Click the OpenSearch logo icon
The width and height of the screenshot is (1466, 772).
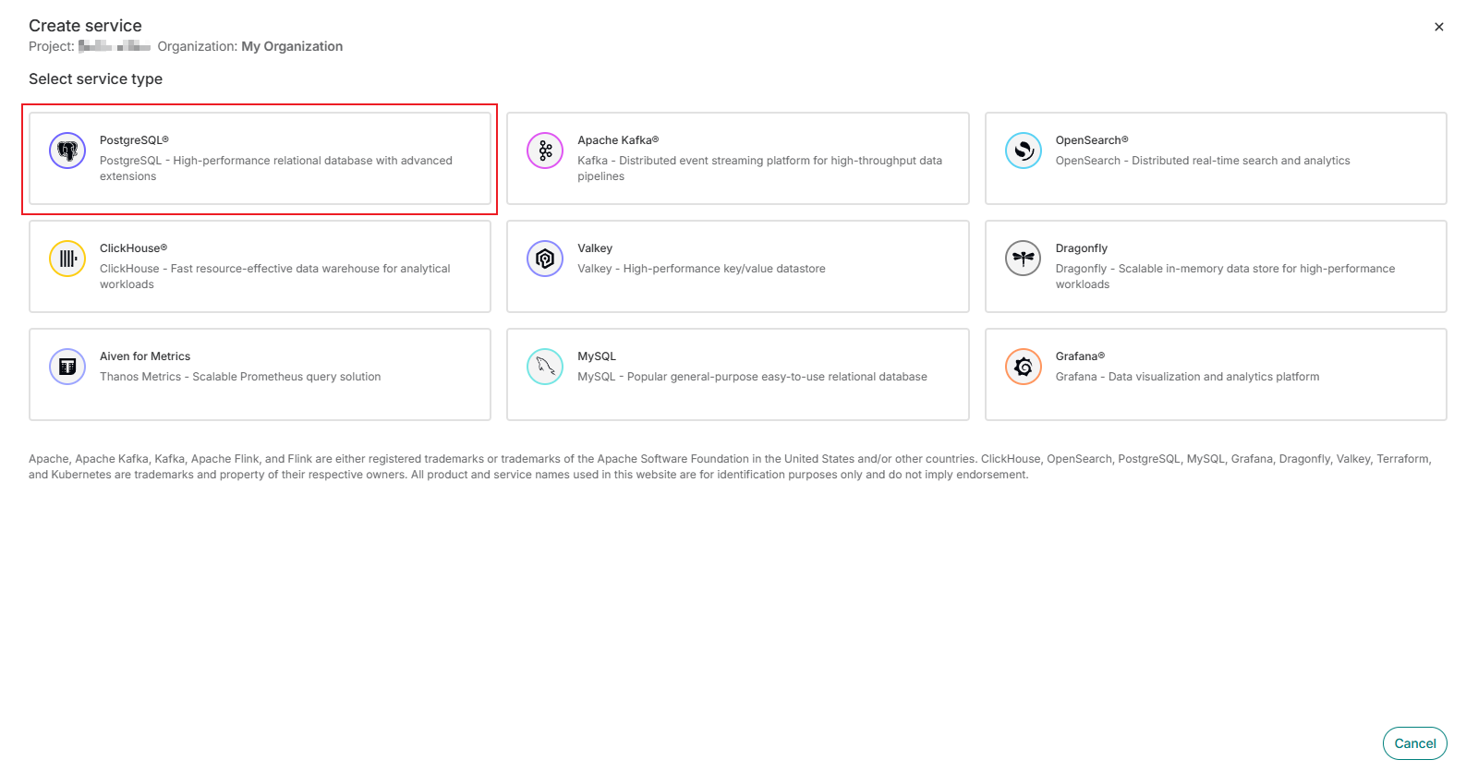1024,151
